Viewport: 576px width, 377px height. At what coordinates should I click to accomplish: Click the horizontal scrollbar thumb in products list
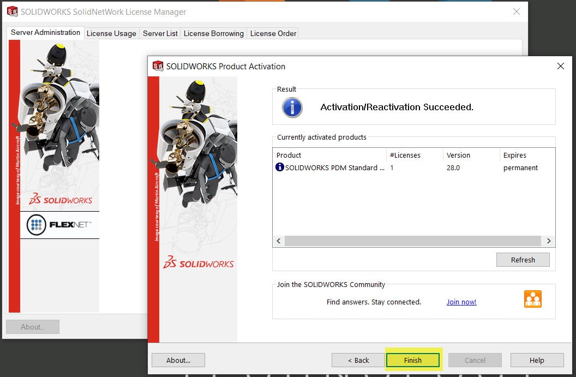tap(413, 241)
